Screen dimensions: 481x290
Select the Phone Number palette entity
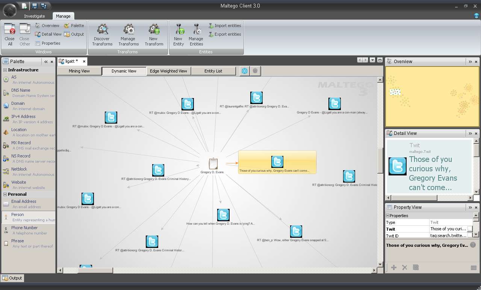coord(28,230)
